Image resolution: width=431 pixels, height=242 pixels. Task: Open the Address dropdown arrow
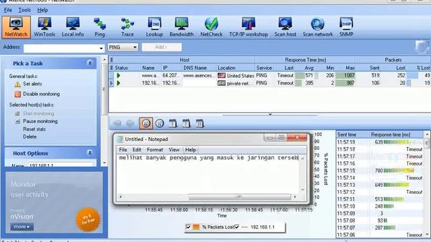pos(101,48)
